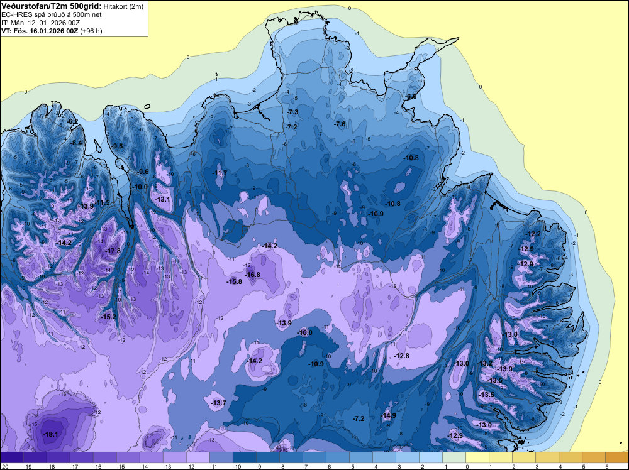Click legend swatch between 3 and 4
Screen dimensions: 629x470
click(547, 457)
